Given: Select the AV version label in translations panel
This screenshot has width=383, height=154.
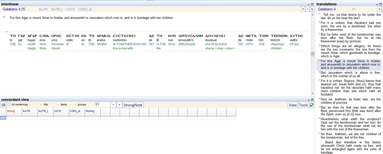Looking at the screenshot, I should pyautogui.click(x=354, y=9).
